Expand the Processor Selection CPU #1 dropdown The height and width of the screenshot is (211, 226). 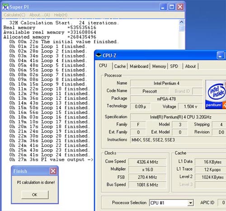point(190,203)
